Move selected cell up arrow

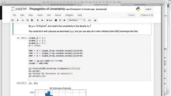tap(38, 20)
